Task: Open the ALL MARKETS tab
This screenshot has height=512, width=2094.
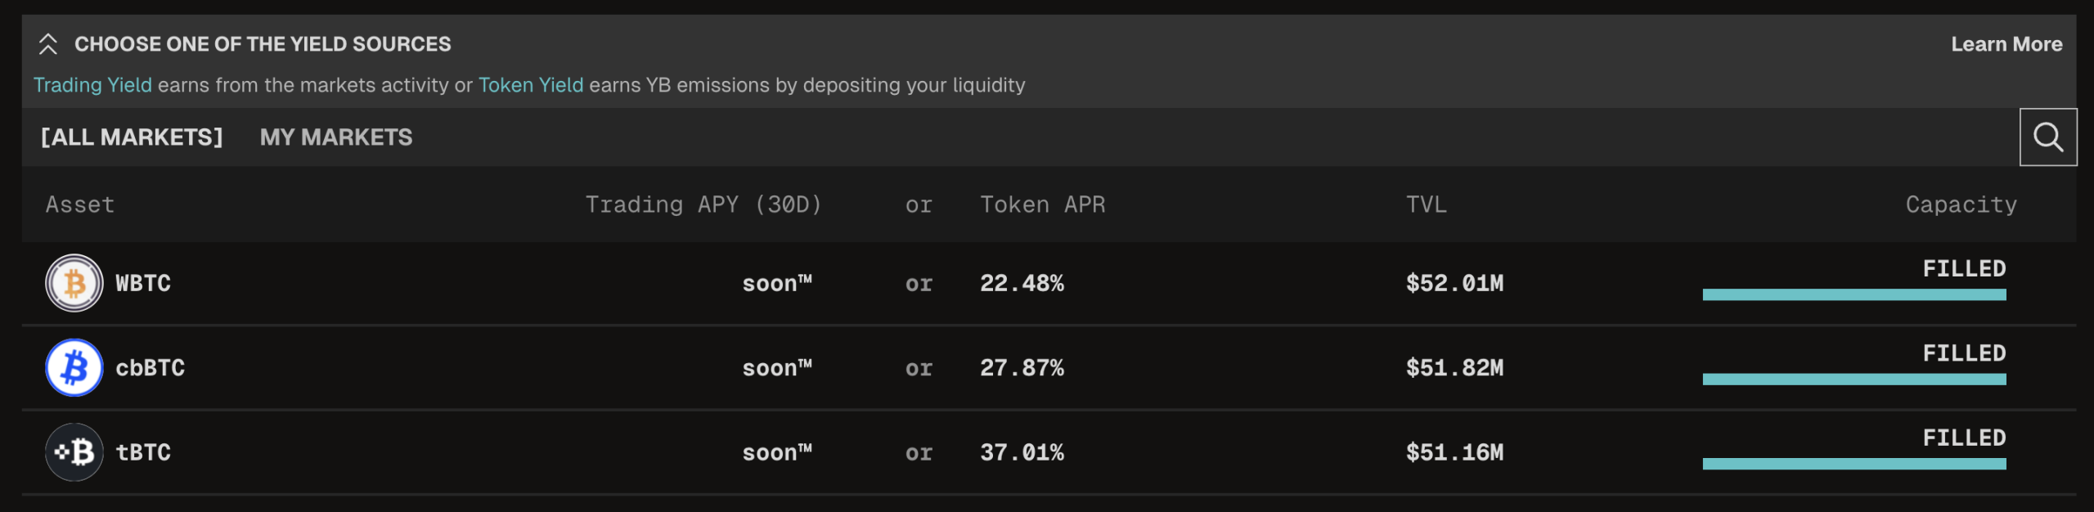Action: pyautogui.click(x=131, y=137)
